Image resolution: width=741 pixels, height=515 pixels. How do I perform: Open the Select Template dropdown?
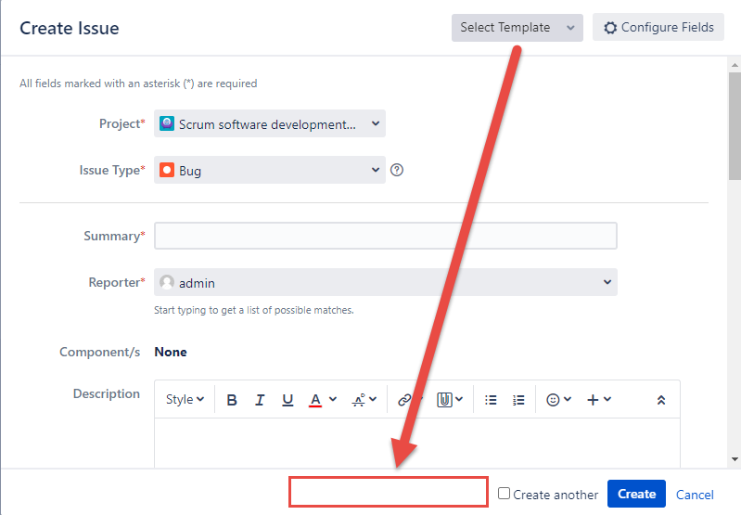tap(517, 28)
